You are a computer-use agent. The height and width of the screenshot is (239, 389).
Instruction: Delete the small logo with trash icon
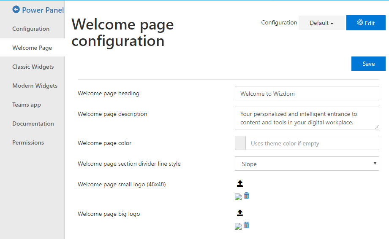tap(246, 196)
